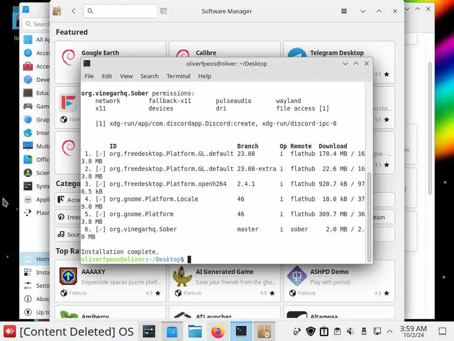Click 'Installation complete.' text in terminal
454x341 pixels.
[120, 252]
